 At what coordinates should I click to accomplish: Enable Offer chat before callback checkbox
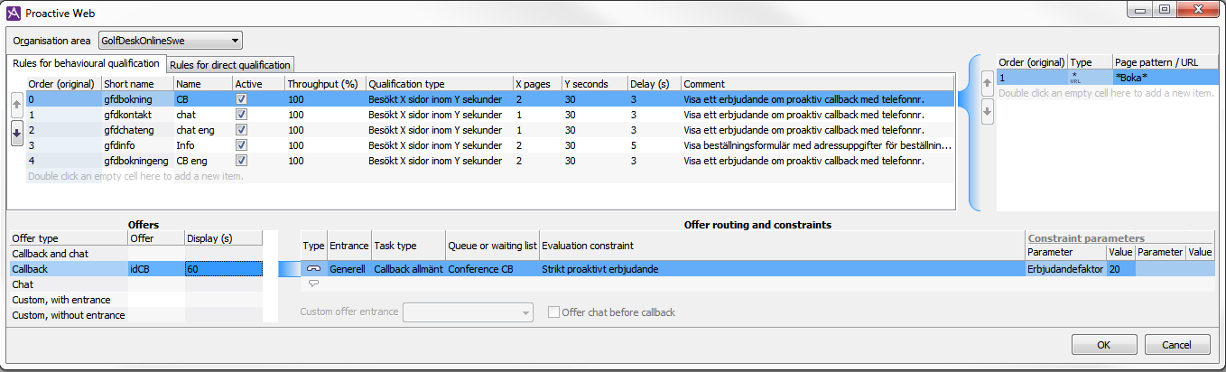click(x=554, y=312)
